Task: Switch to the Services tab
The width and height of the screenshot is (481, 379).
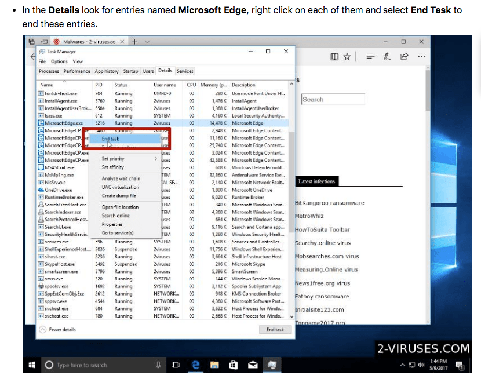Action: coord(185,71)
